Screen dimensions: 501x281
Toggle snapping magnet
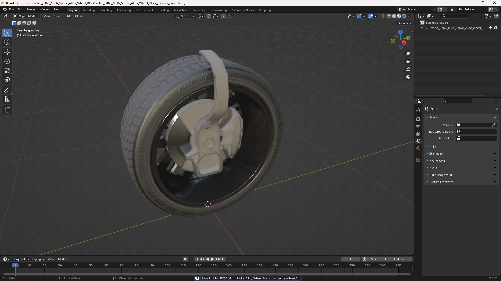[x=208, y=16]
